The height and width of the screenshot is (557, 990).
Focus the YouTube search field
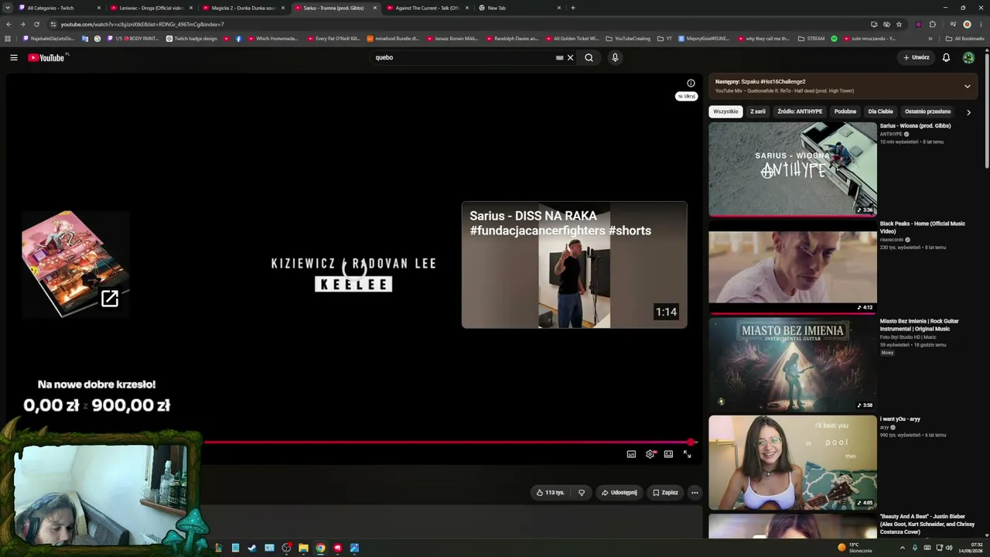[464, 57]
